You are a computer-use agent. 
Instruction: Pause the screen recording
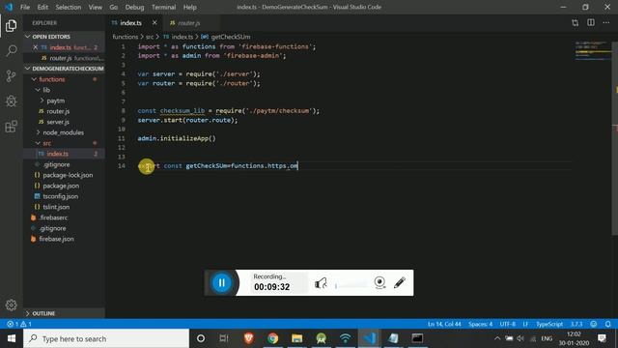(x=221, y=282)
